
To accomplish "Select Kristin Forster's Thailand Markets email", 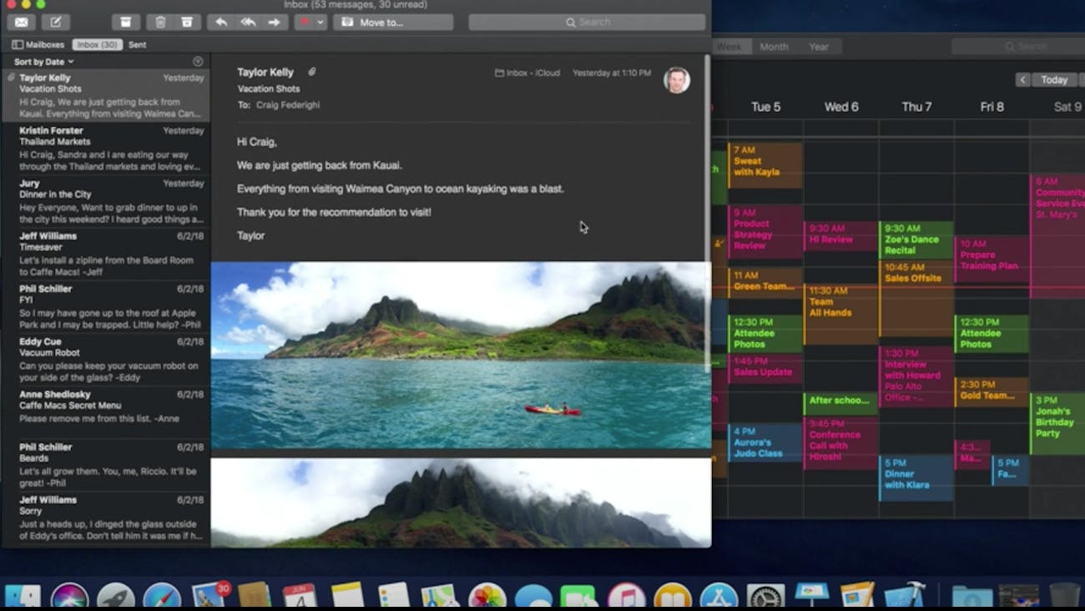I will pos(106,149).
